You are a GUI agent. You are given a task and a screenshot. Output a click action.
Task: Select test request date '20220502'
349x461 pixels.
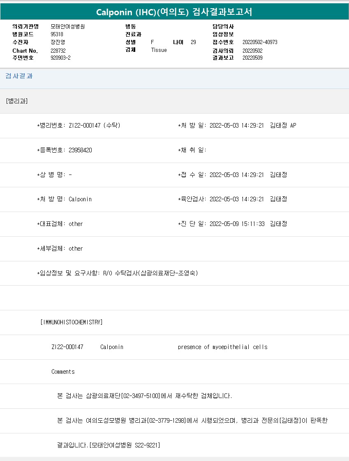[252, 51]
